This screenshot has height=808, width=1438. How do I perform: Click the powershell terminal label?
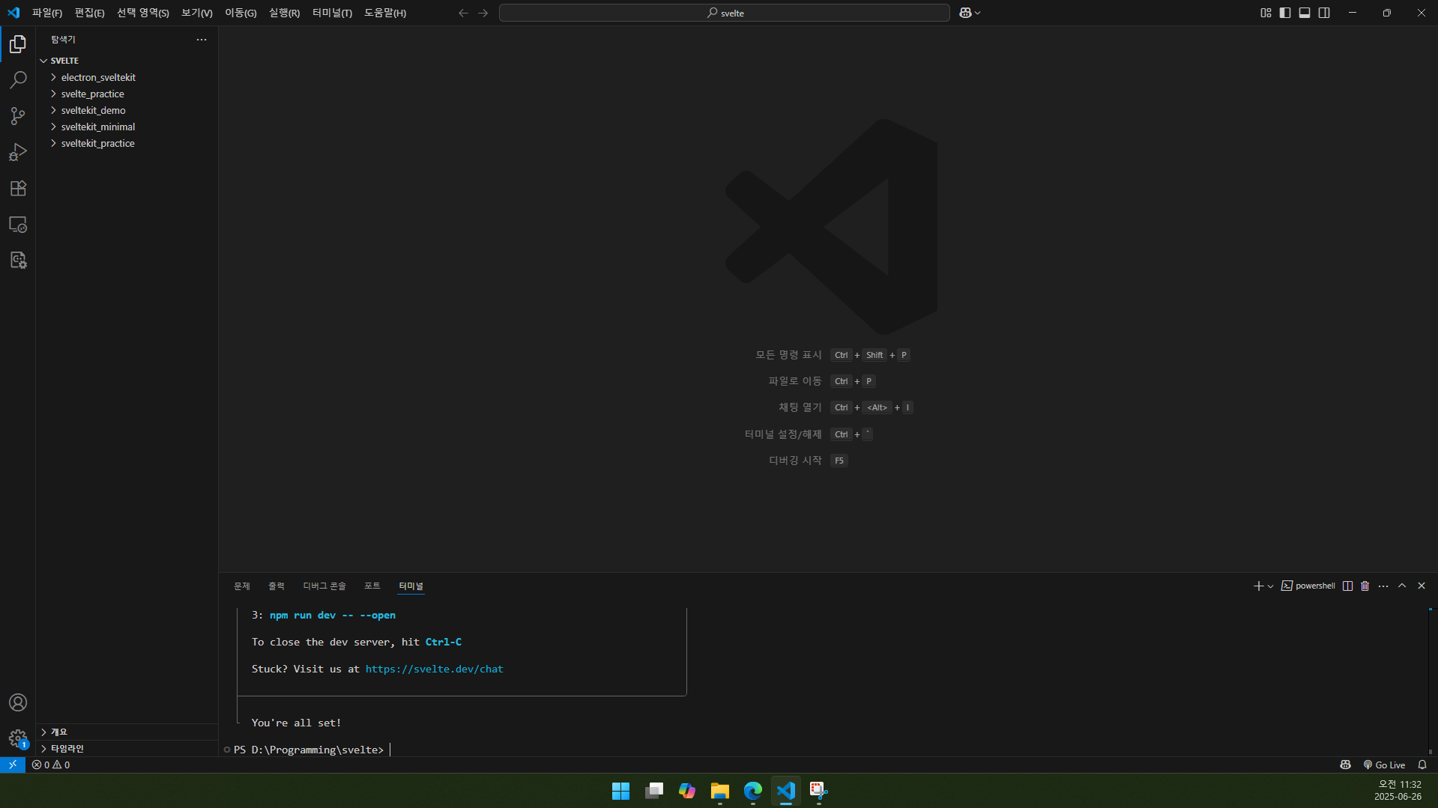pyautogui.click(x=1308, y=586)
